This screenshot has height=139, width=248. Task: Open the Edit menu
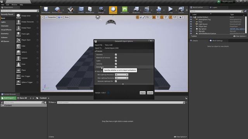click(8, 5)
